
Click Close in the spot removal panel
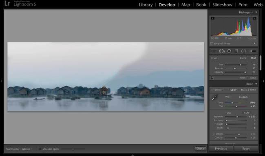[253, 78]
